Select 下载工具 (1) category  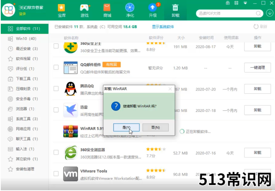[x=25, y=79]
